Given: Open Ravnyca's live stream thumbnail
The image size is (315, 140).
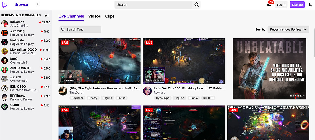Looking at the screenshot, I should pyautogui.click(x=184, y=61).
